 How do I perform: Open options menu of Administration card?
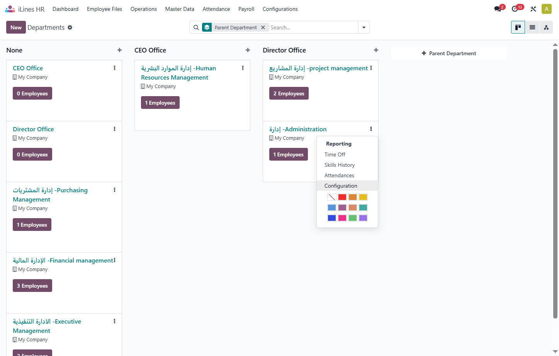[x=371, y=129]
